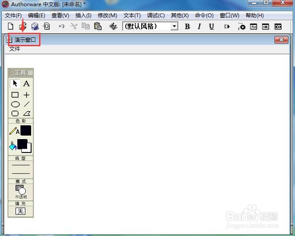Image resolution: width=295 pixels, height=236 pixels.
Task: Open the 修改(M) menu
Action: 108,16
